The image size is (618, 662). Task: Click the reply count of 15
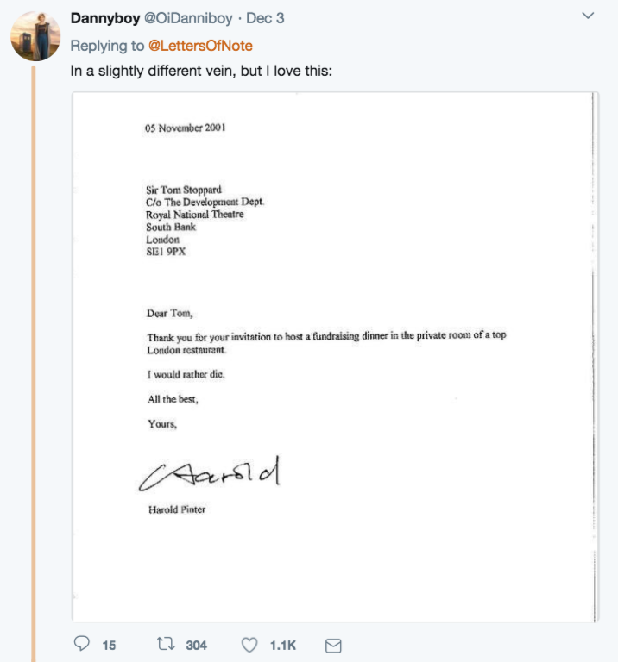pyautogui.click(x=109, y=645)
